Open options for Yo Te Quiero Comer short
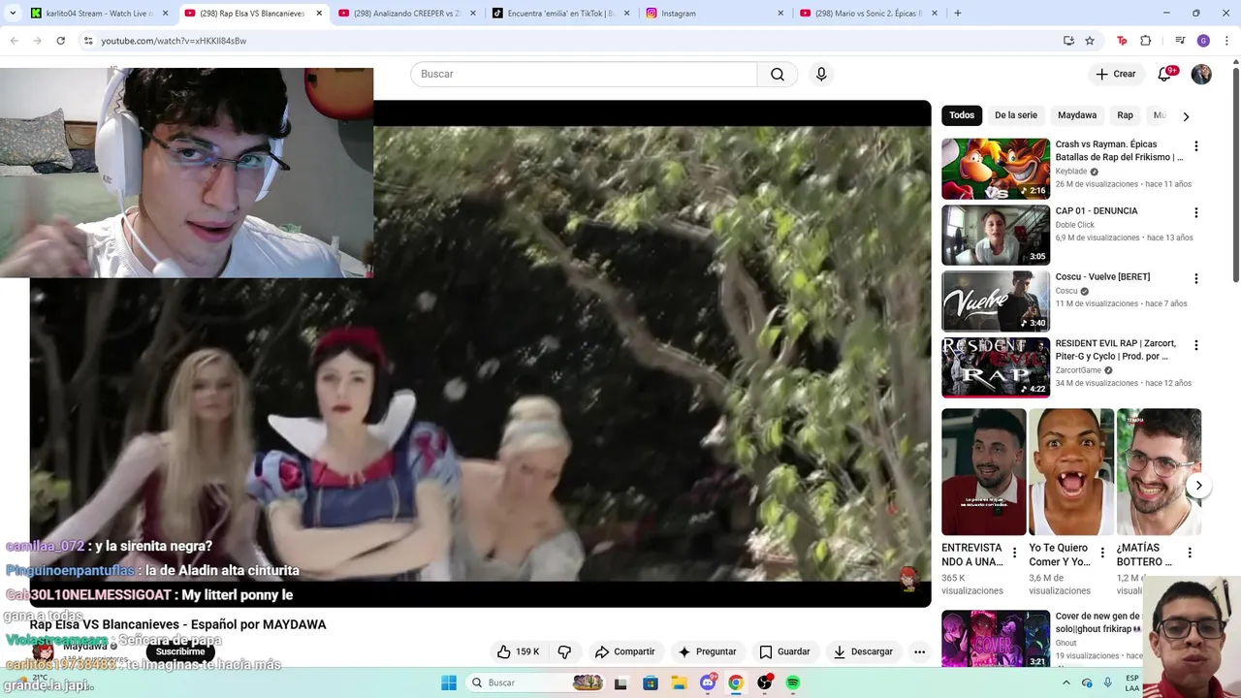The image size is (1241, 698). [x=1101, y=553]
